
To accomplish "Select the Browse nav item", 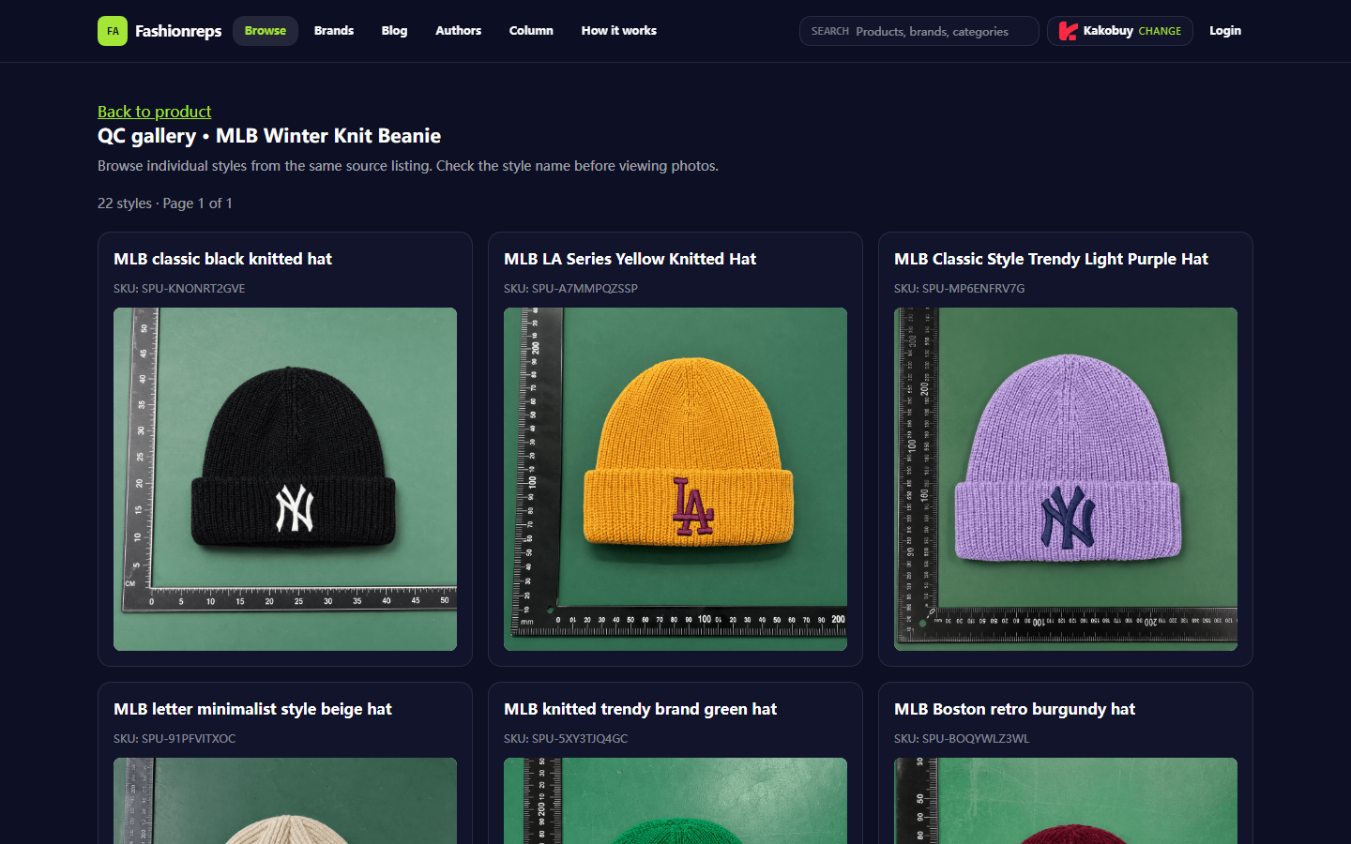I will (266, 31).
